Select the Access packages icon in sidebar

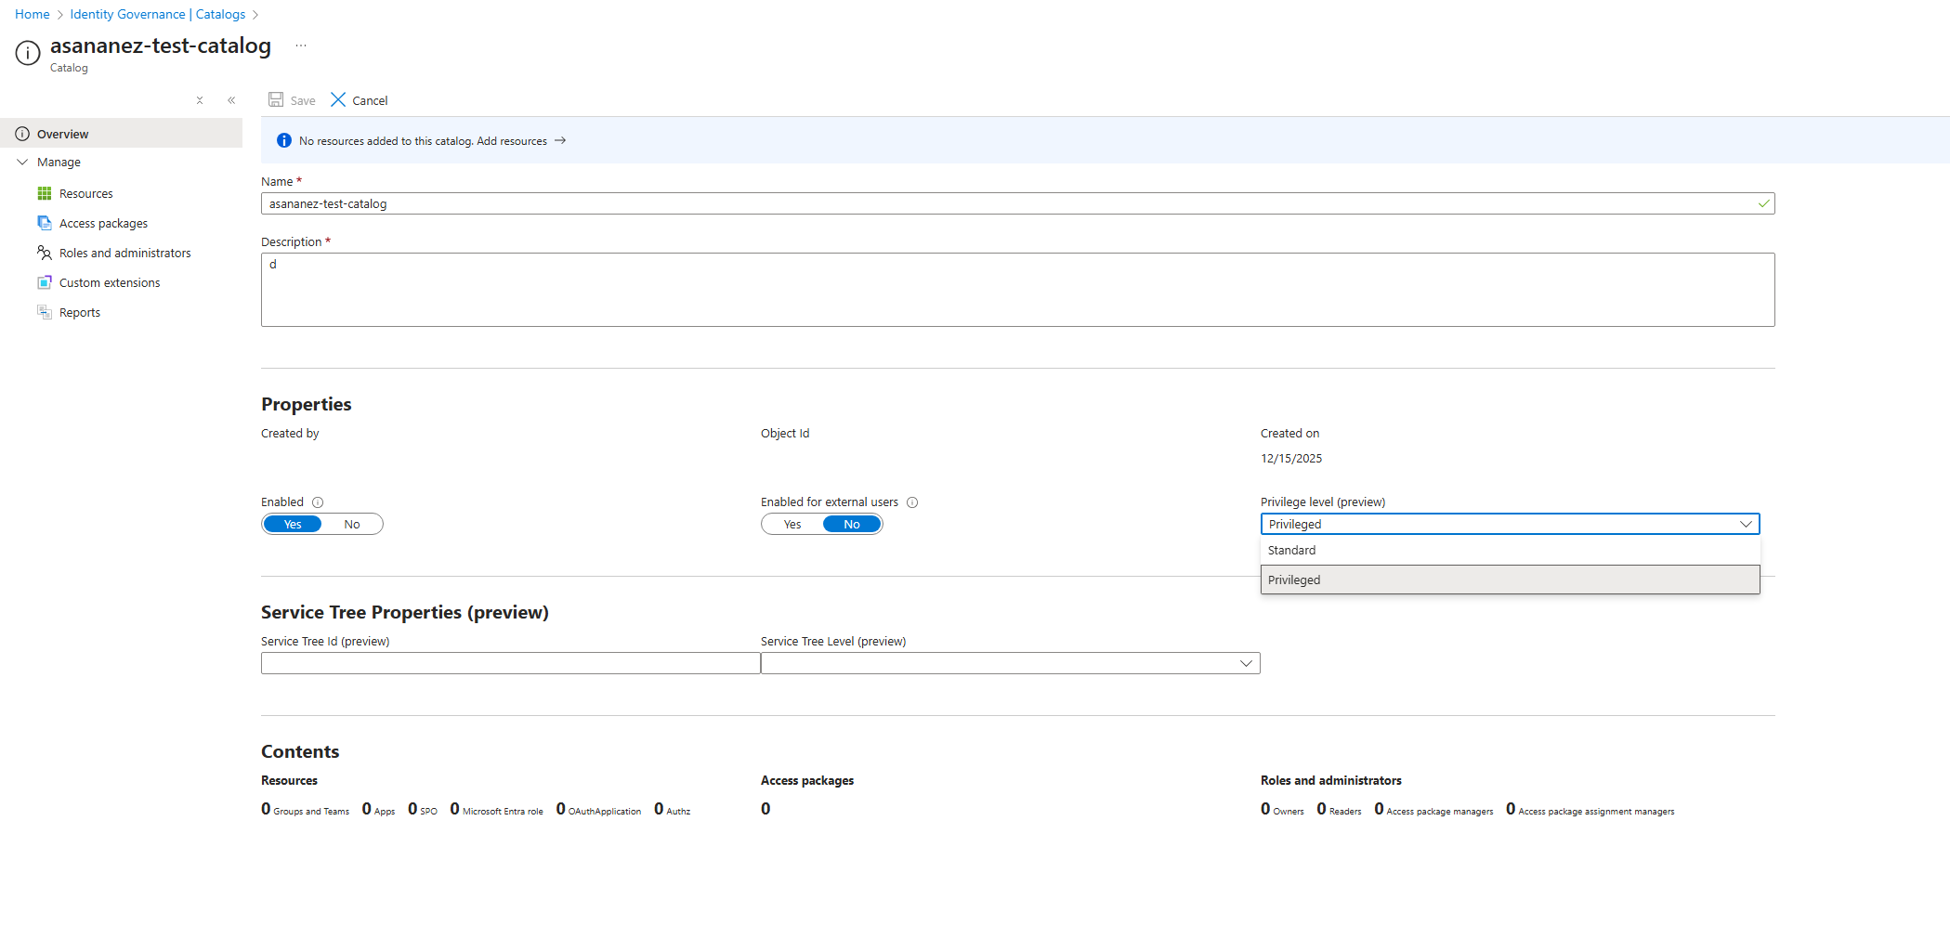(45, 223)
